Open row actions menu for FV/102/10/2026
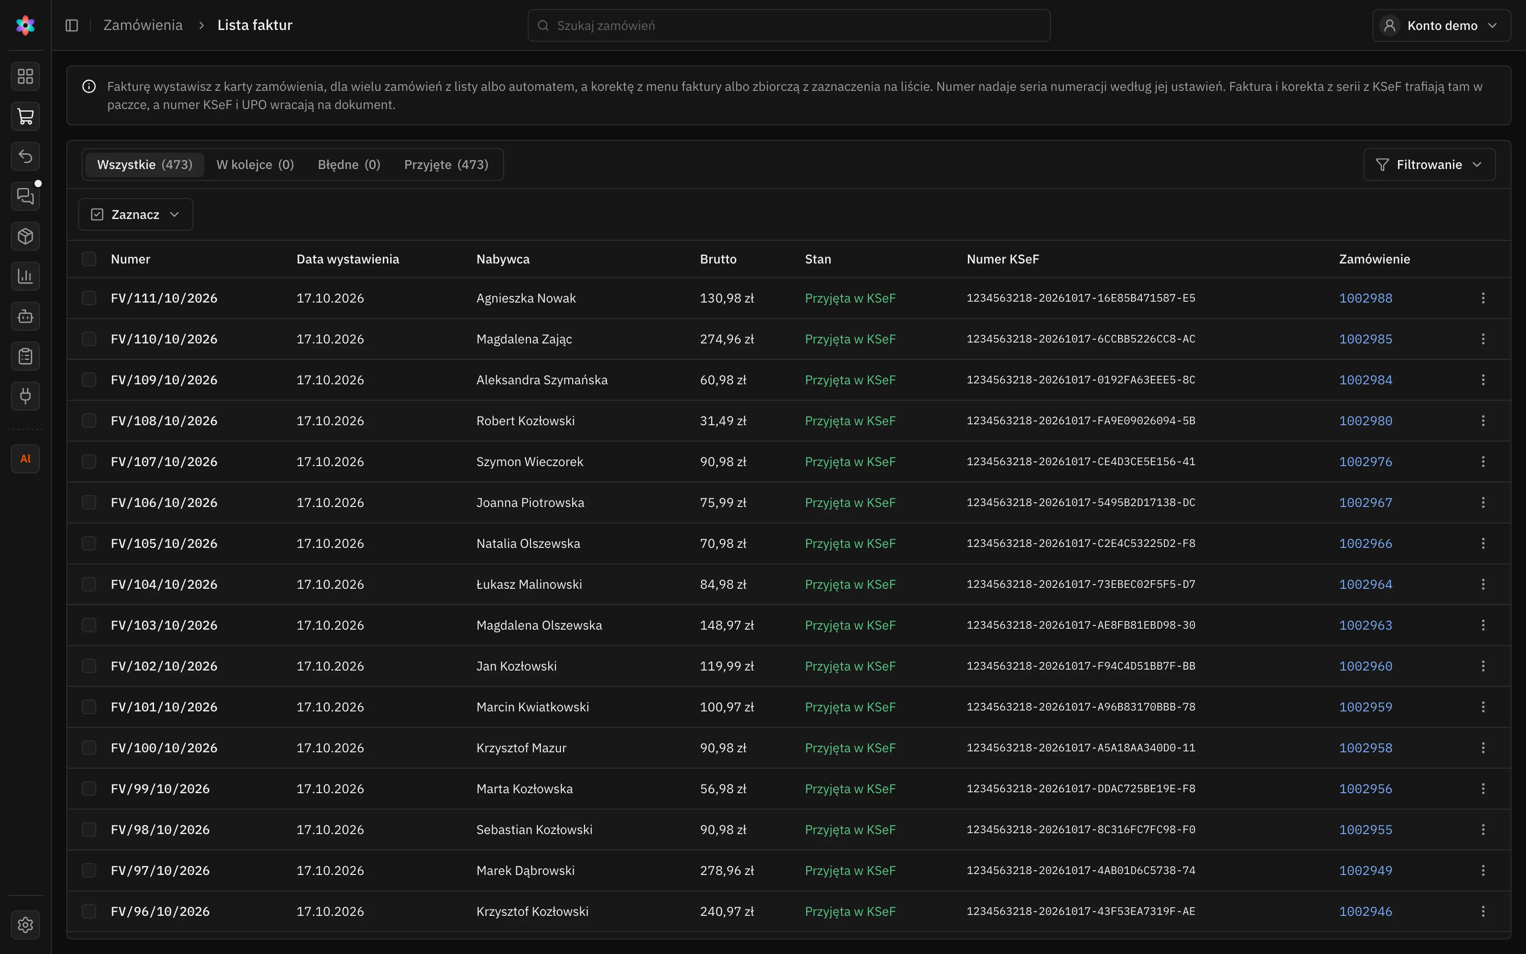This screenshot has height=954, width=1526. pos(1483,666)
